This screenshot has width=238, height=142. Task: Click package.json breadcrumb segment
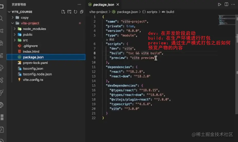(x=127, y=12)
